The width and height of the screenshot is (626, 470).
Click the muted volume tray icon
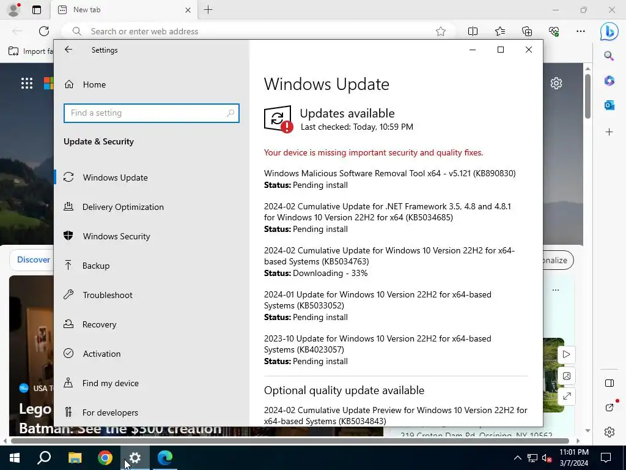click(547, 458)
